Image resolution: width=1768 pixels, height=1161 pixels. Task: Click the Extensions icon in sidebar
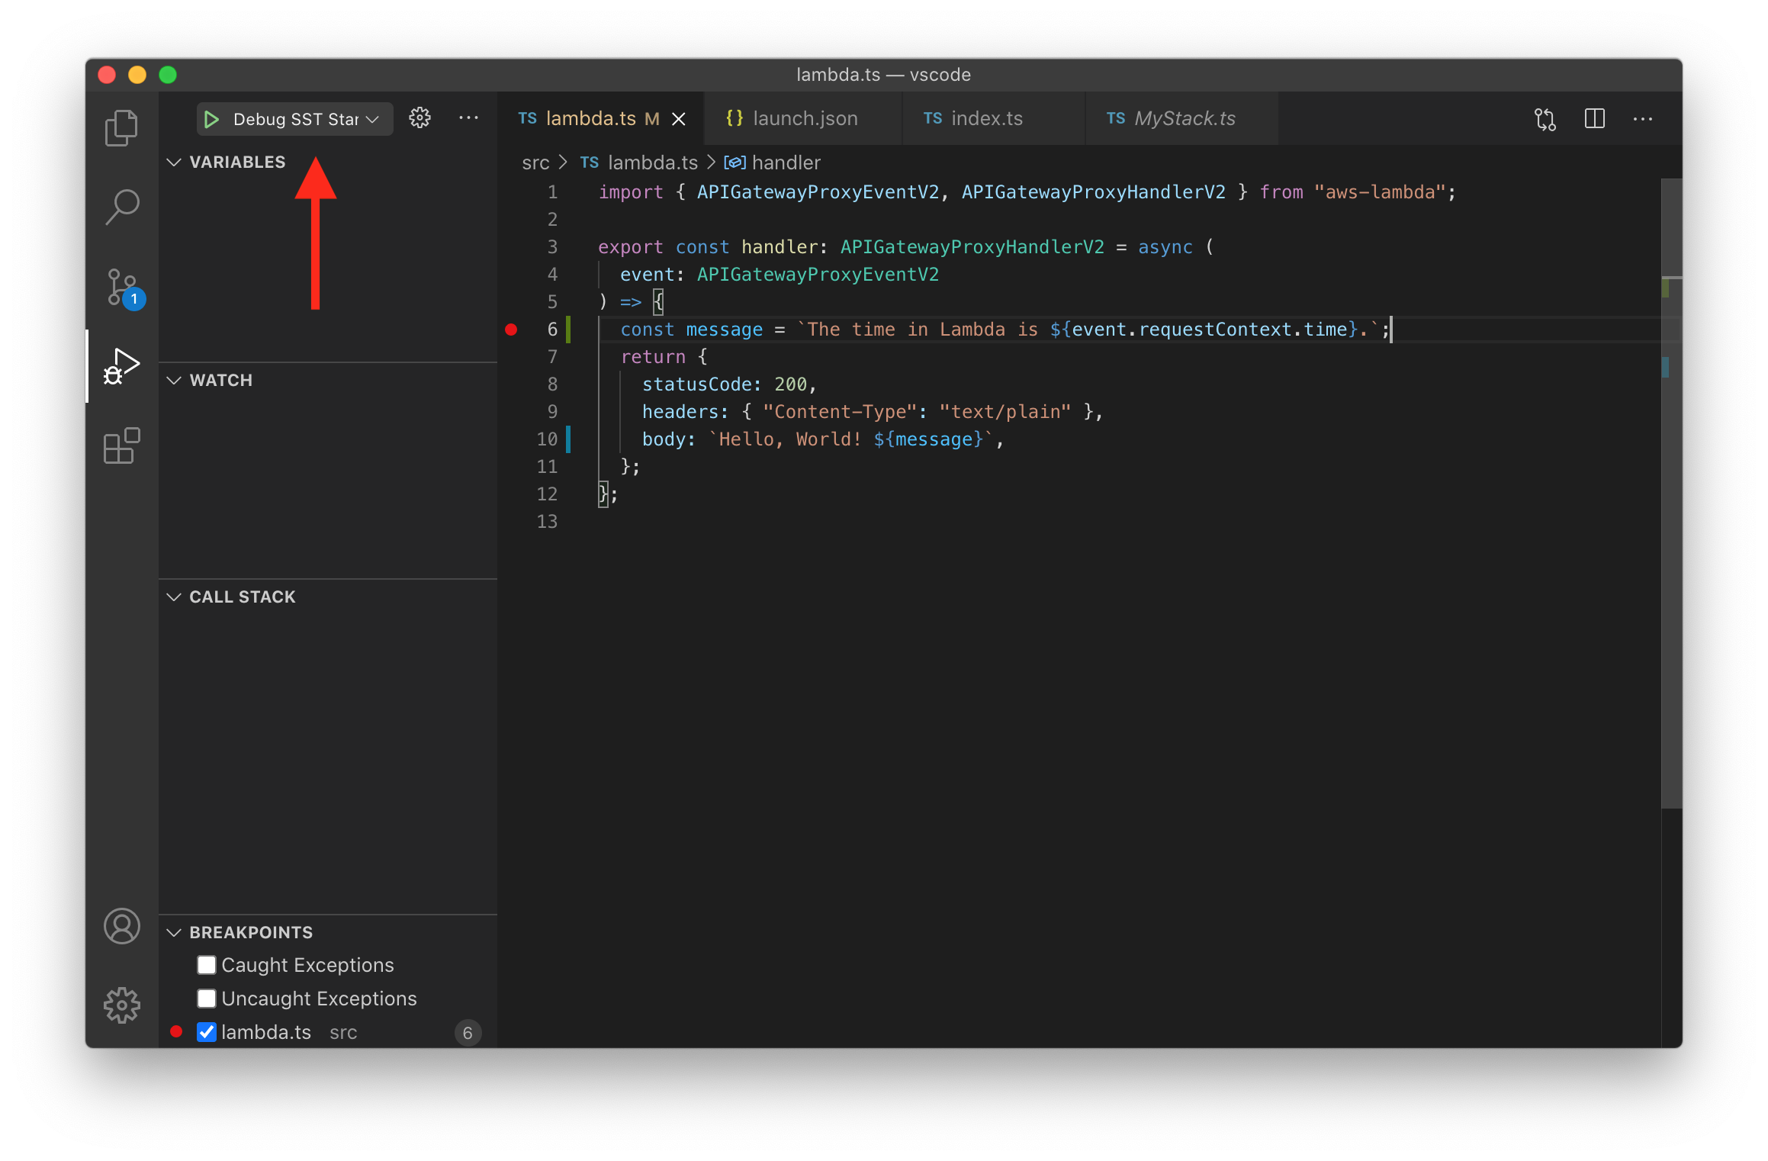point(121,447)
